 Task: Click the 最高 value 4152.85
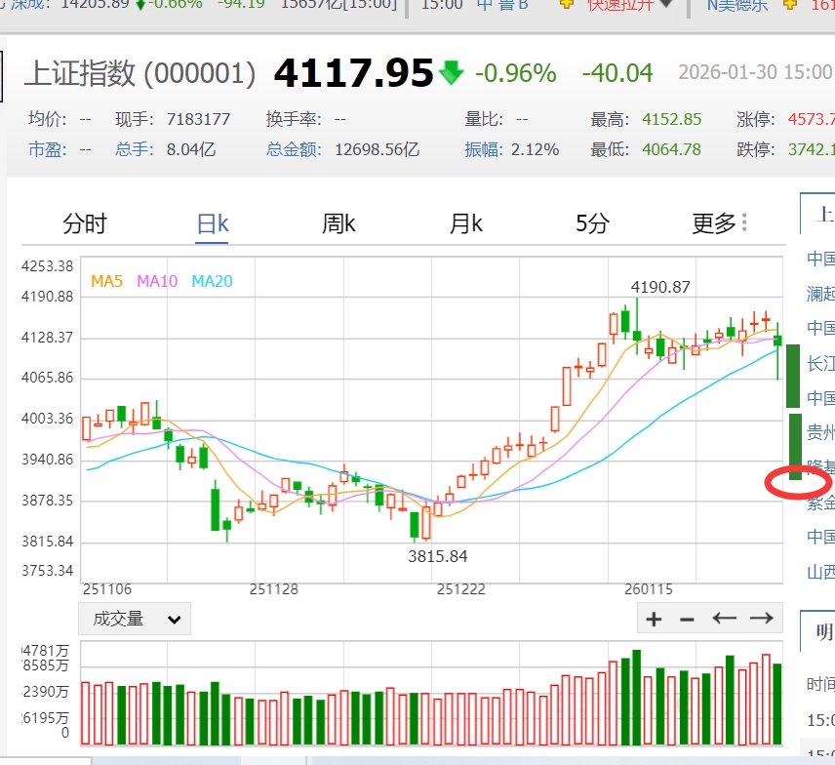click(x=671, y=119)
